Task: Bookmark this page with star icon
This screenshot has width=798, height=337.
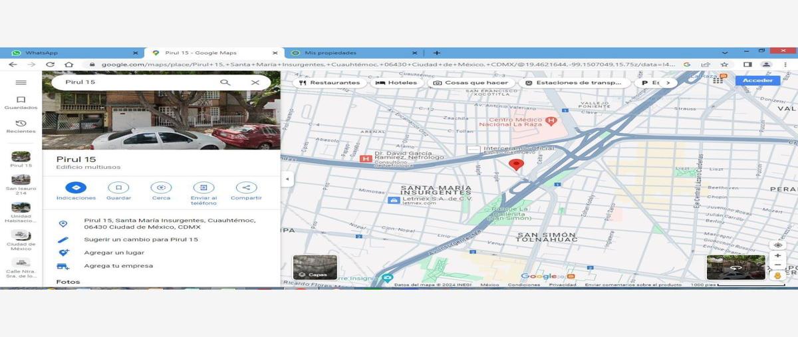Action: tap(724, 64)
